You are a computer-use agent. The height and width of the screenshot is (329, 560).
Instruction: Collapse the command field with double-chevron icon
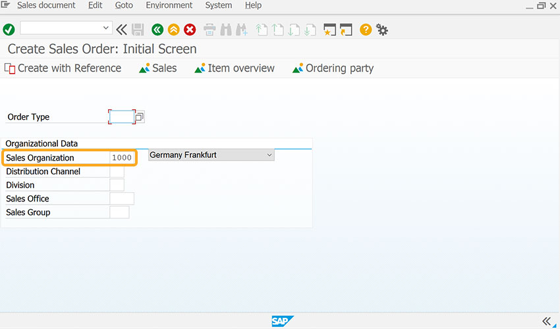(121, 30)
